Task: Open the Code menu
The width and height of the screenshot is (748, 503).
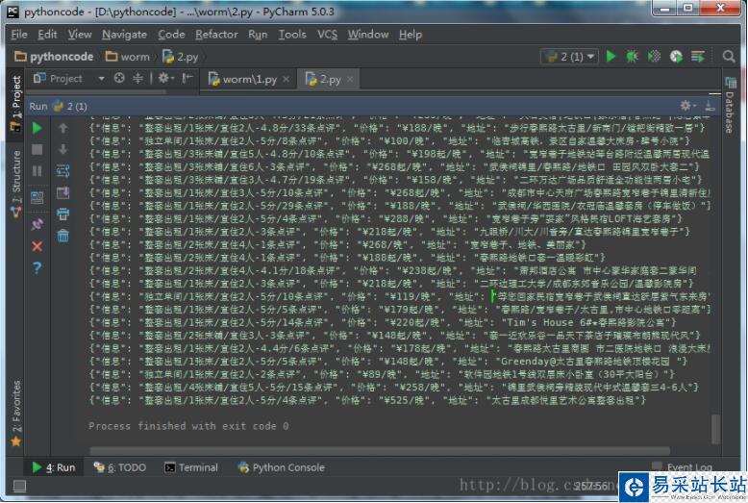Action: (171, 35)
